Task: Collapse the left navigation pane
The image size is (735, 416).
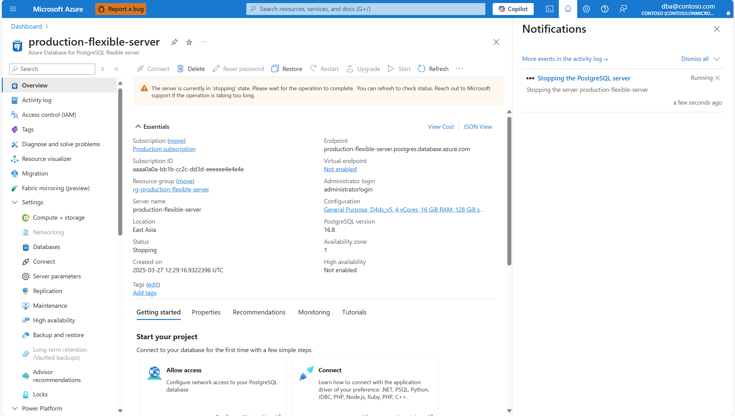Action: point(116,69)
